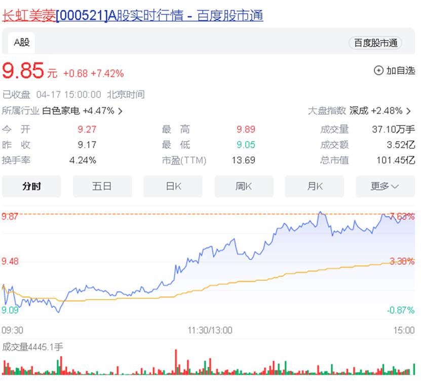
Task: Click the tallest red volume bar
Action: (x=176, y=362)
